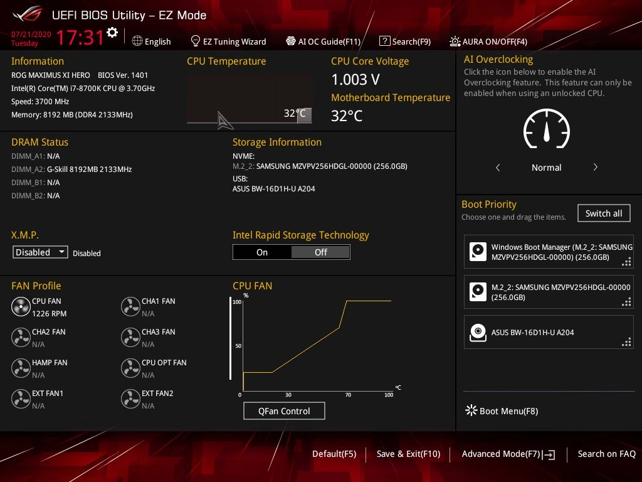Click the CPU FAN icon

(21, 307)
